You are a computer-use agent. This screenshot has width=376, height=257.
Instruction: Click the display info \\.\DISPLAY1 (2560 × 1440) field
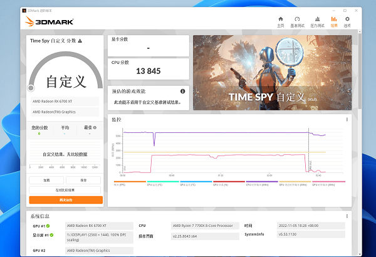[x=99, y=238]
